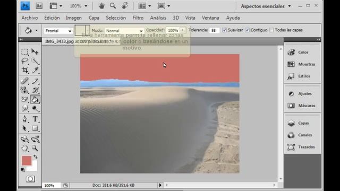This screenshot has height=191, width=340.
Task: Select the Path Selection arrow tool
Action: click(25, 128)
